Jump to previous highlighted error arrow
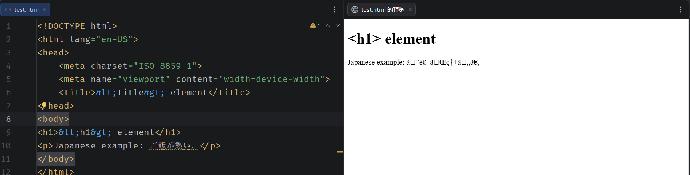This screenshot has height=175, width=690. (328, 25)
